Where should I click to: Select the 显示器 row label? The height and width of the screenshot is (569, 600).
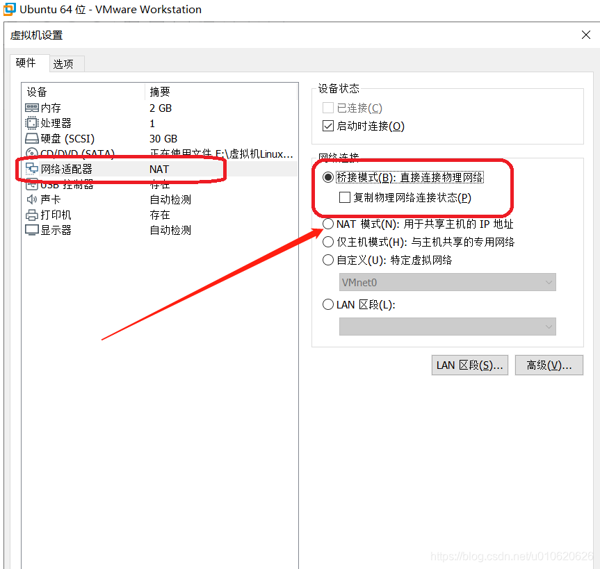click(x=56, y=230)
